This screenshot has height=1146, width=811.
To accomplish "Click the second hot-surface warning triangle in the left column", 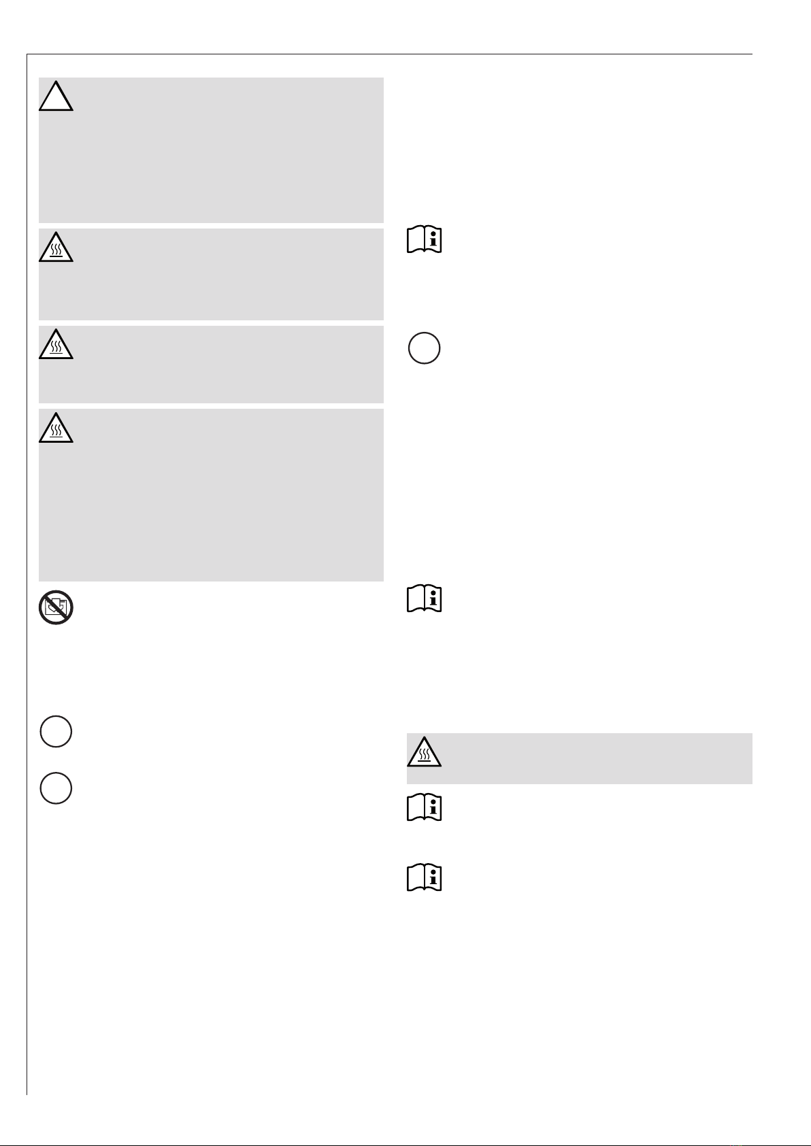I will point(56,343).
